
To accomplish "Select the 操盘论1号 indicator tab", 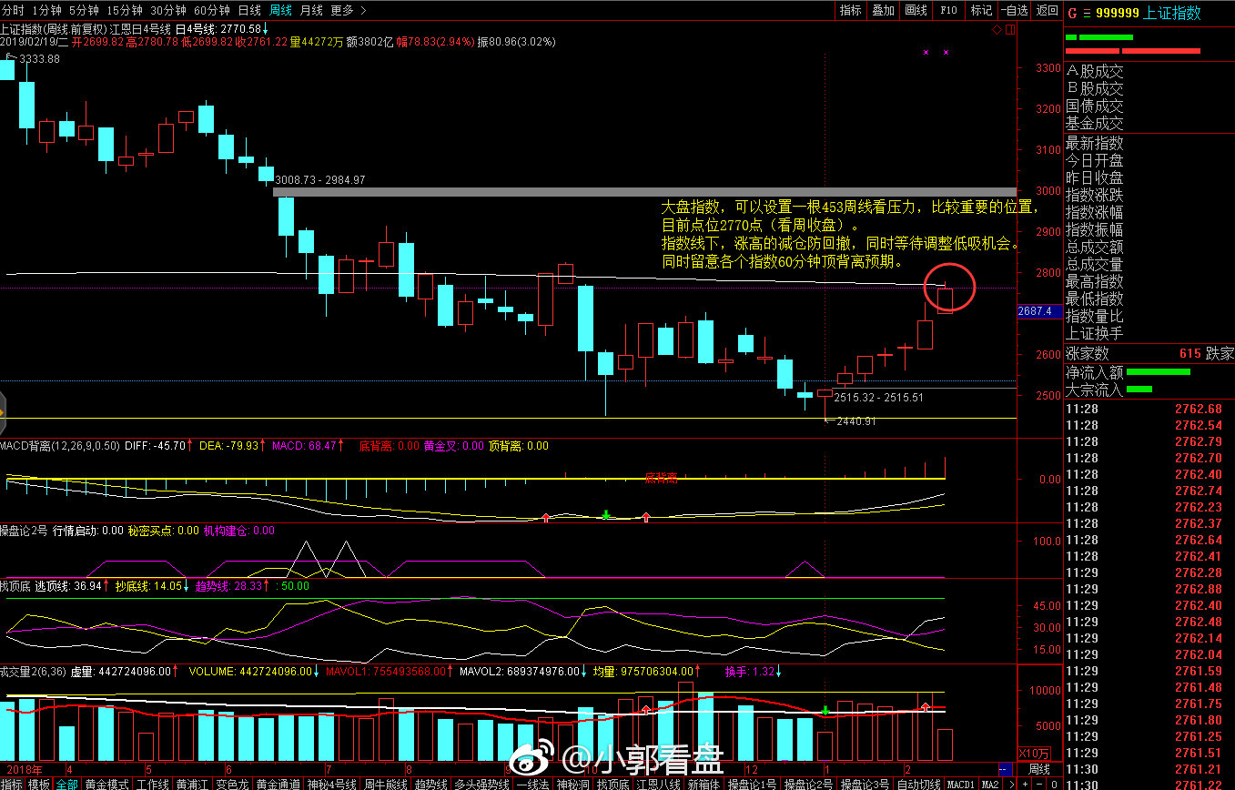I will 753,784.
